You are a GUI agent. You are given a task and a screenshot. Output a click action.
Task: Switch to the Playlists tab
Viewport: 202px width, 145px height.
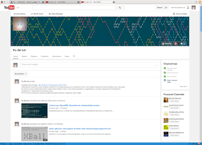[x=34, y=56]
